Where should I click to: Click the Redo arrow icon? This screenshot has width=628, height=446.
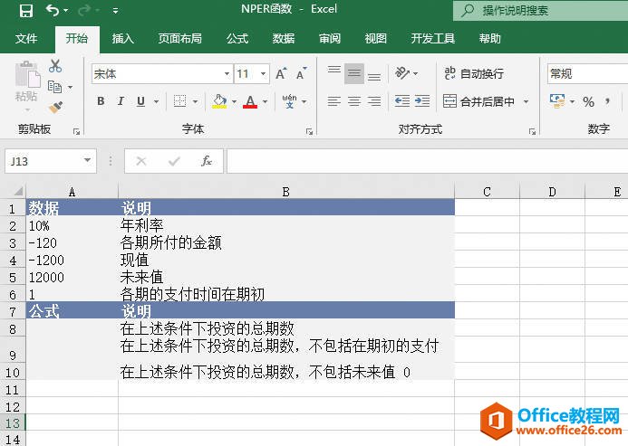click(x=84, y=10)
